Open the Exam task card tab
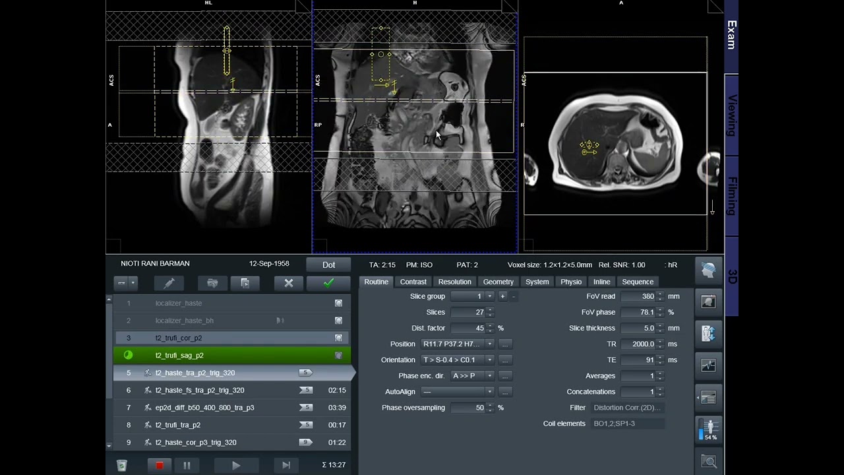This screenshot has width=844, height=475. (731, 35)
